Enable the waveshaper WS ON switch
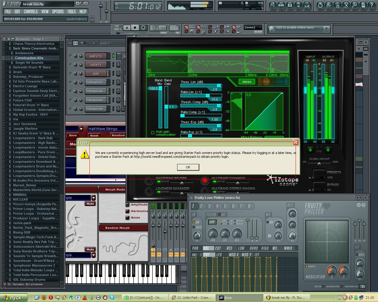This screenshot has height=302, width=378. [268, 222]
